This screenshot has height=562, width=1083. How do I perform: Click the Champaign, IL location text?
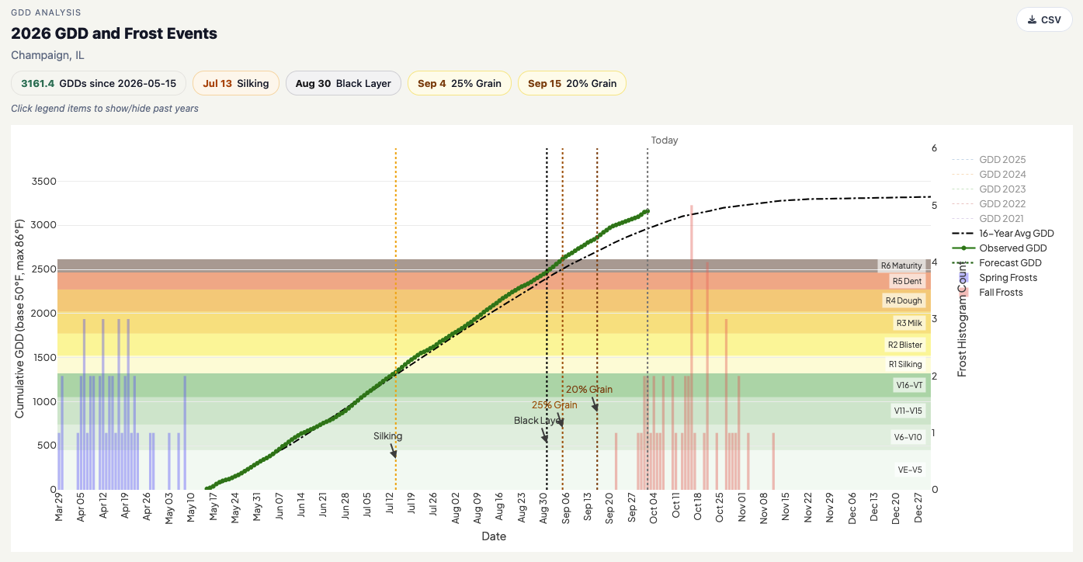pyautogui.click(x=47, y=55)
